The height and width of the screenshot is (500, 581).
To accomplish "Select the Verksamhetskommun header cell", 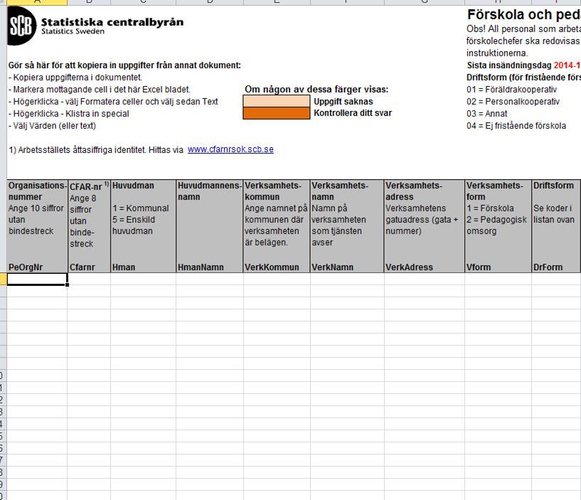I will coord(277,226).
